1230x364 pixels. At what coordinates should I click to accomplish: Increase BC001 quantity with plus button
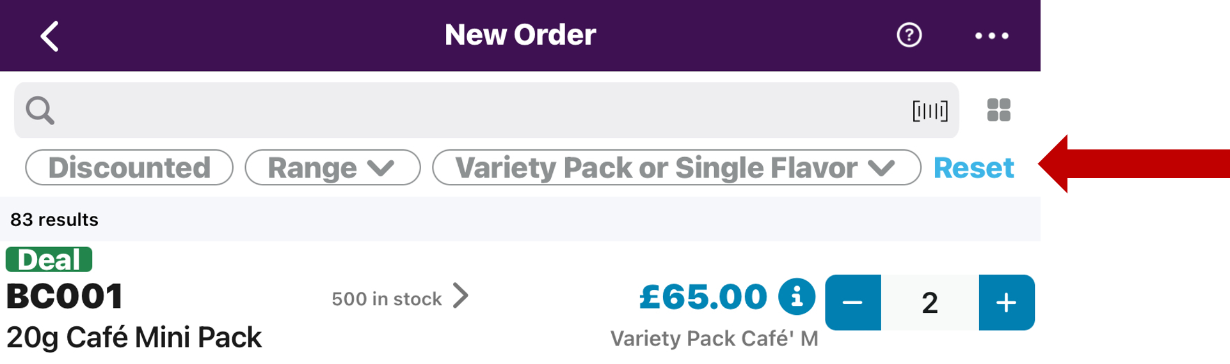click(1006, 303)
